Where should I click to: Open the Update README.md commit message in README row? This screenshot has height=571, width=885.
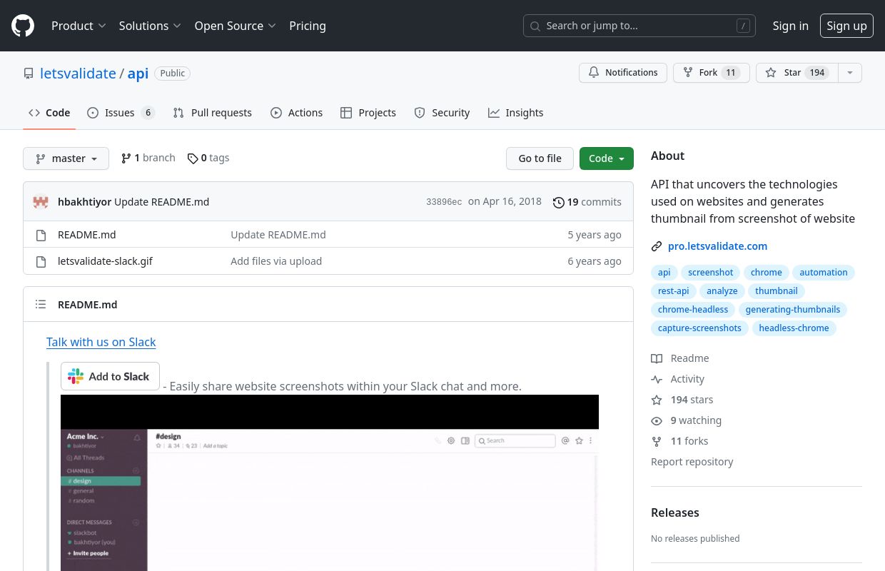click(x=278, y=235)
